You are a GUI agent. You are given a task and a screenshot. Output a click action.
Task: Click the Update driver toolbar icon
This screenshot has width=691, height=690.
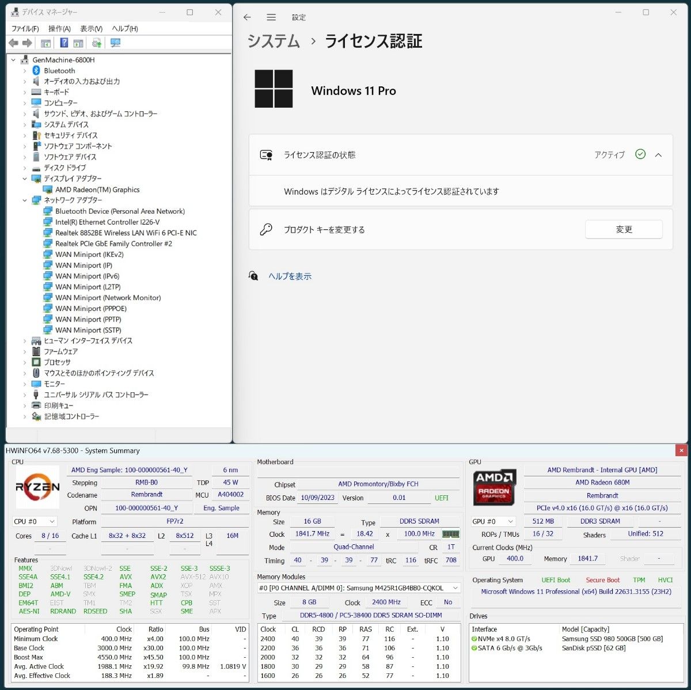[x=97, y=43]
